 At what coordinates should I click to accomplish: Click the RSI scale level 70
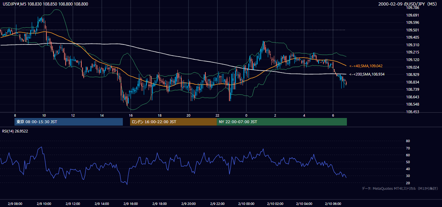click(x=408, y=148)
